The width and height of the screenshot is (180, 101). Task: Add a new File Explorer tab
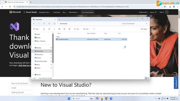pos(60,20)
